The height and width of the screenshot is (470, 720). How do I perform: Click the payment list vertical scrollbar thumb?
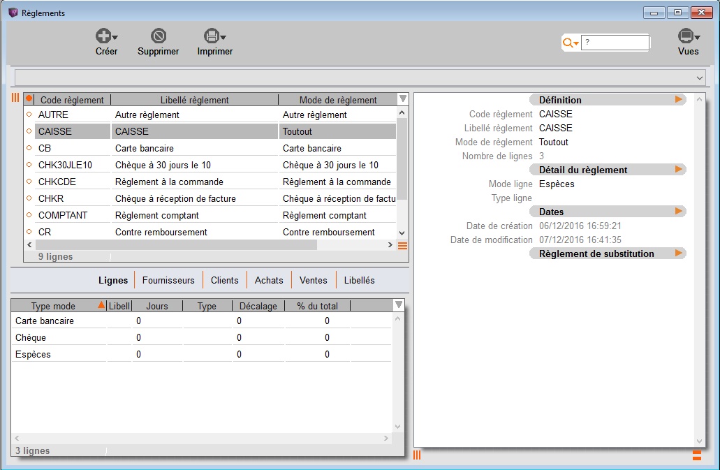tap(402, 159)
